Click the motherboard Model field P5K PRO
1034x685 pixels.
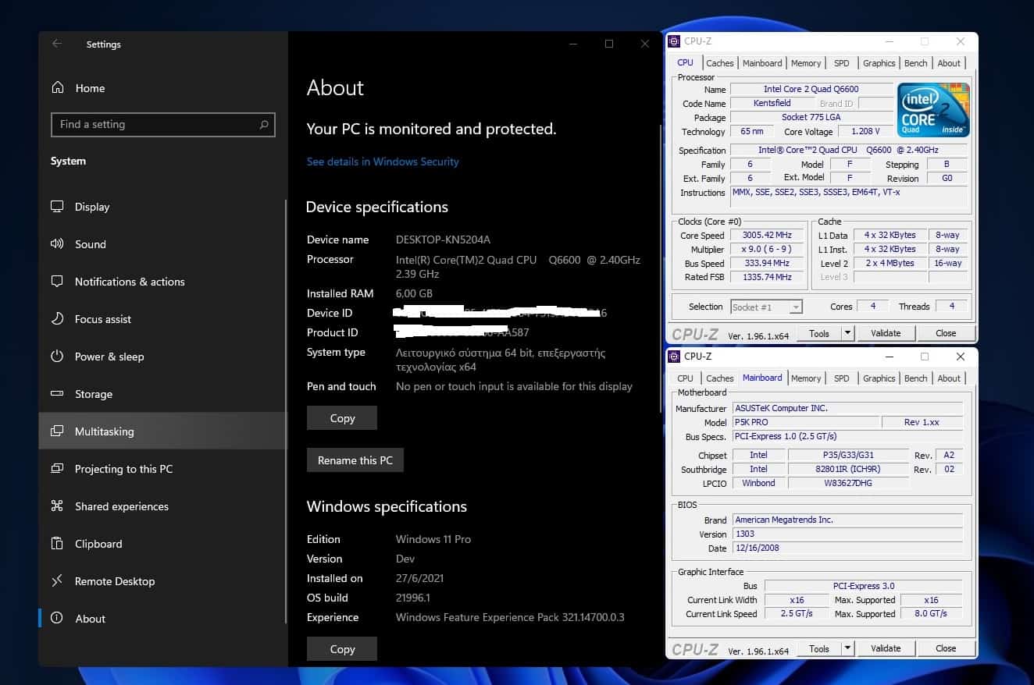(805, 422)
